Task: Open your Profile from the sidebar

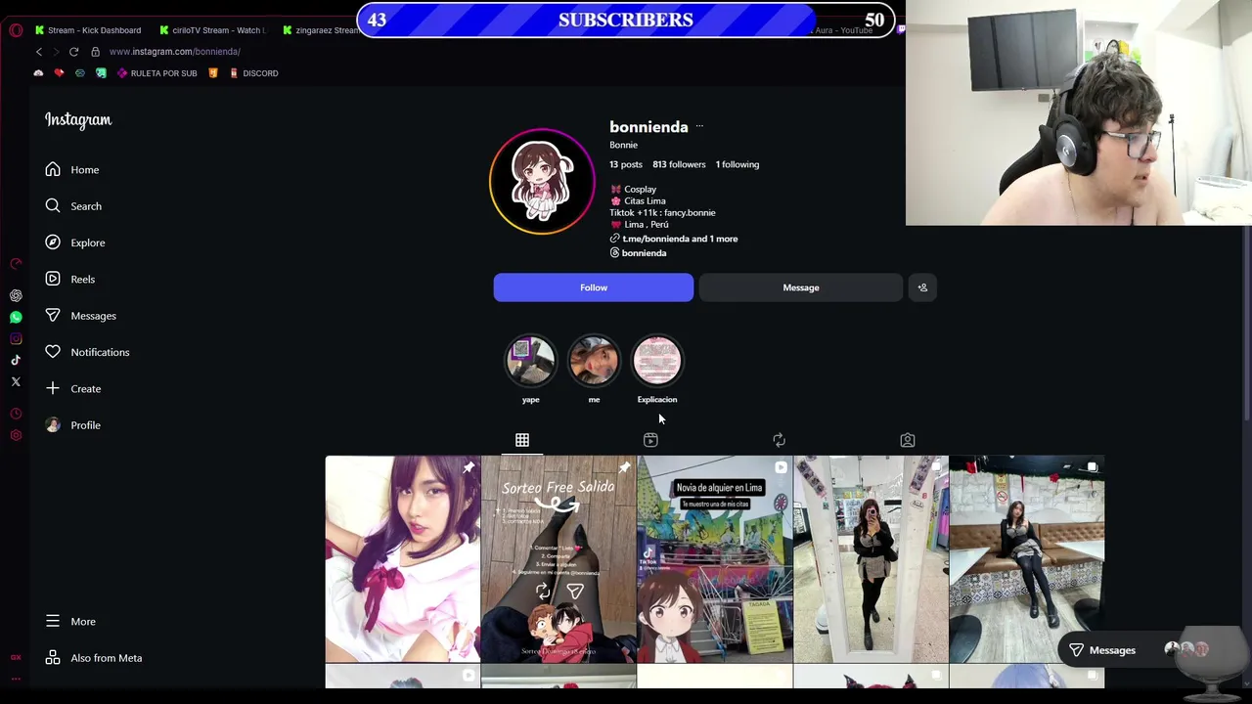Action: coord(72,425)
